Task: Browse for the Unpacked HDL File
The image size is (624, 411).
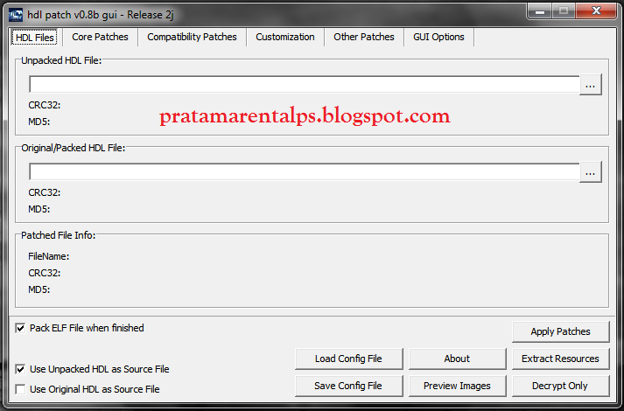Action: (591, 85)
